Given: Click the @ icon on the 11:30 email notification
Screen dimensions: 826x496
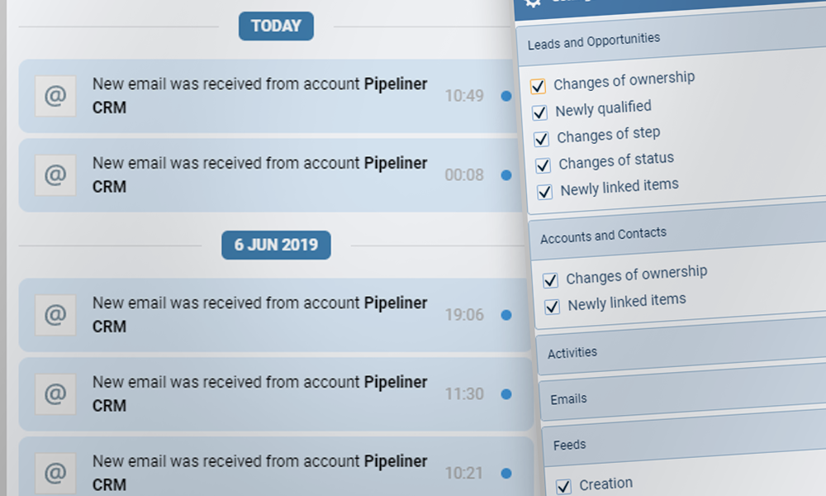Looking at the screenshot, I should click(x=55, y=394).
